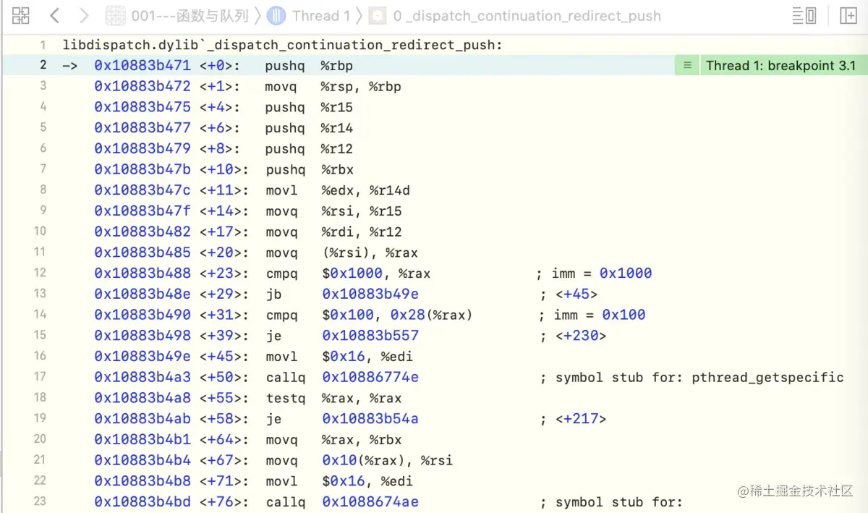Click the pushq %r12 instruction
Viewport: 868px width, 513px height.
(x=309, y=148)
